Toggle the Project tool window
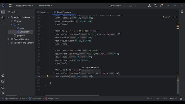 click(3, 12)
